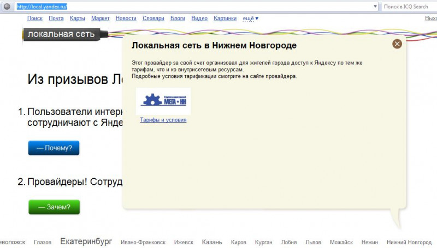Screen dimensions: 437x248
Task: Select city Ивано-Франковск
Action: (x=143, y=243)
